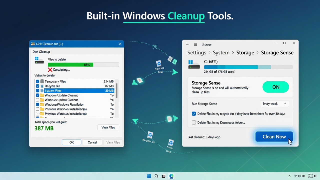Click the Clean Now button
The image size is (320, 180).
(x=274, y=136)
